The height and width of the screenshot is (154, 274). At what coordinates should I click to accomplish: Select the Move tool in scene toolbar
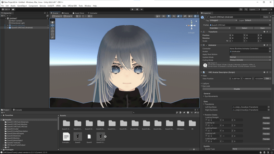52,25
